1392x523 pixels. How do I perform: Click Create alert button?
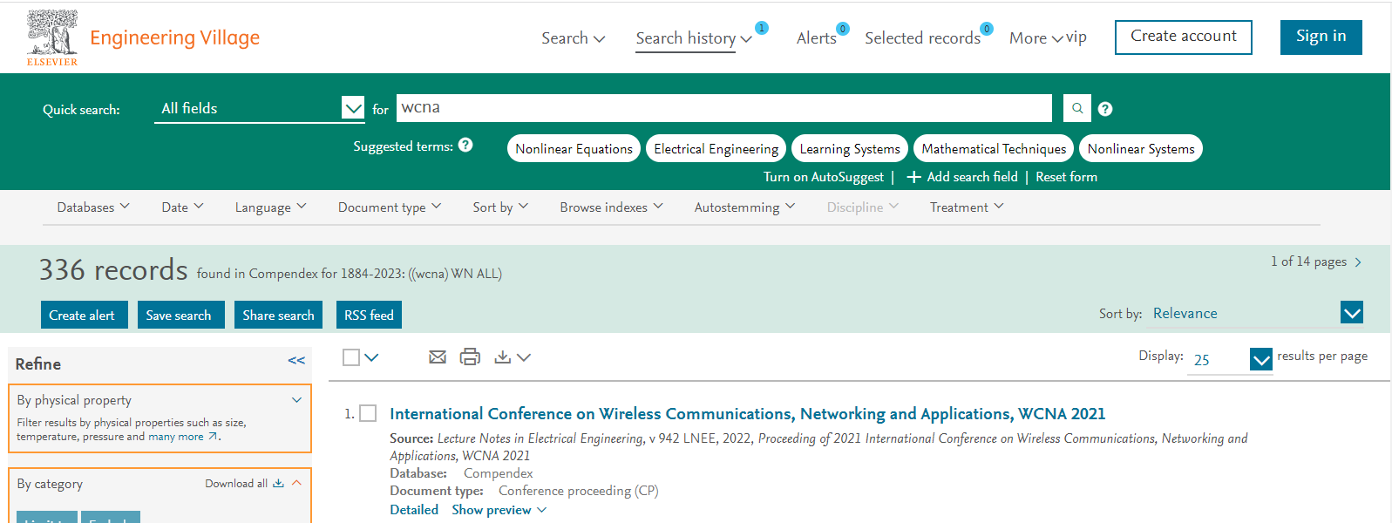[x=84, y=315]
